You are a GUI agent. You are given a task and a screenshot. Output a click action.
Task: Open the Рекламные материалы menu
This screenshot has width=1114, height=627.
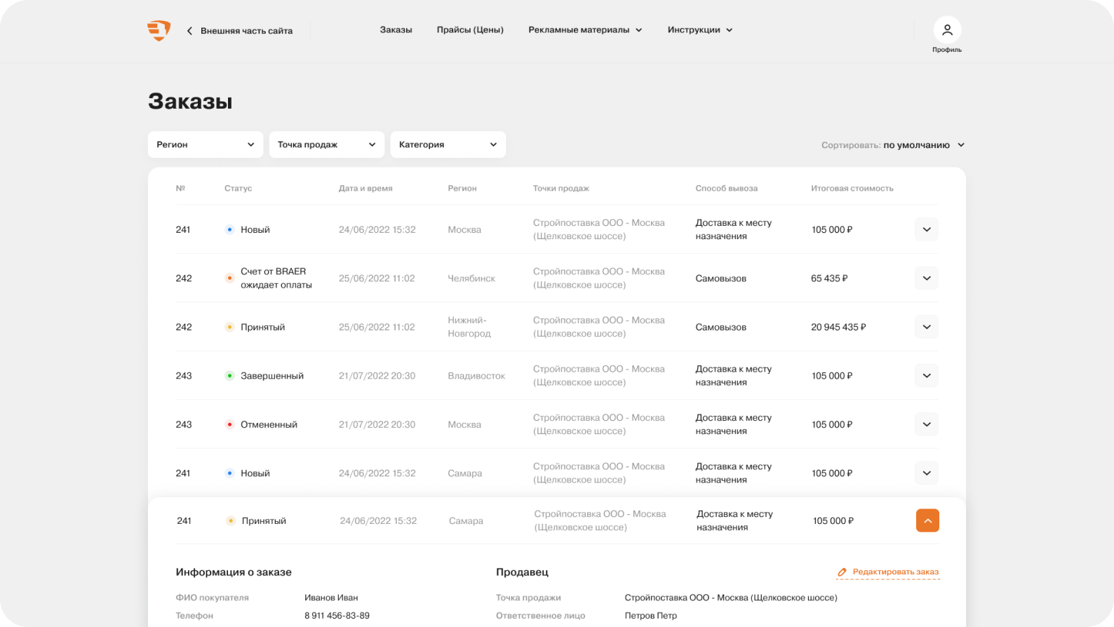[x=584, y=30]
